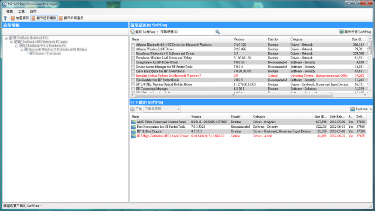The height and width of the screenshot is (211, 375).
Task: Select the HP HotKey Support downloaded row
Action: point(248,131)
